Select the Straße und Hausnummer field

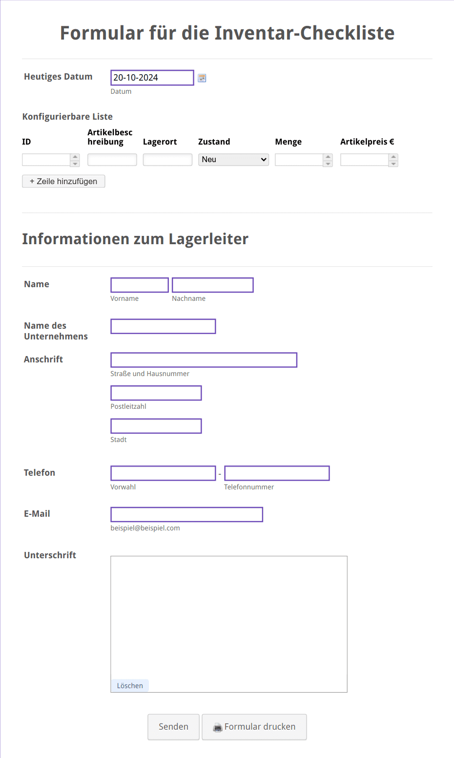tap(204, 360)
